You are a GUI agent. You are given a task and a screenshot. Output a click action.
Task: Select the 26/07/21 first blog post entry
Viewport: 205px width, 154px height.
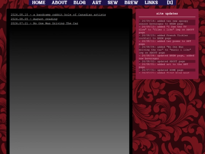(x=167, y=73)
